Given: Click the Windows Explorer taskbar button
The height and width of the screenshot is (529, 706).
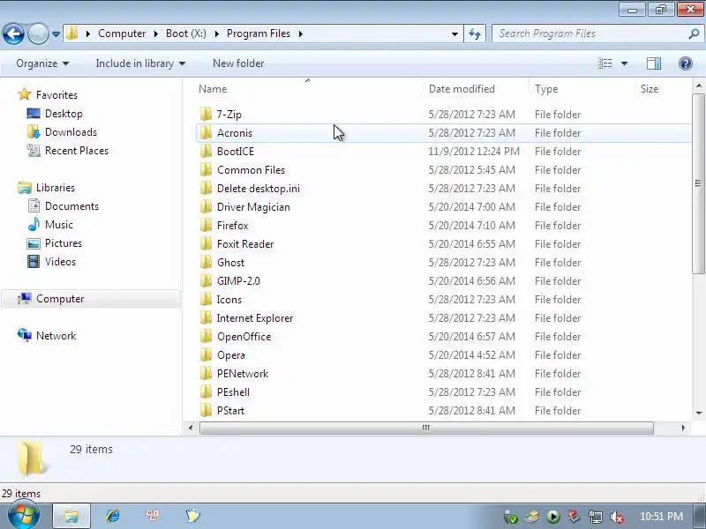Looking at the screenshot, I should tap(71, 516).
